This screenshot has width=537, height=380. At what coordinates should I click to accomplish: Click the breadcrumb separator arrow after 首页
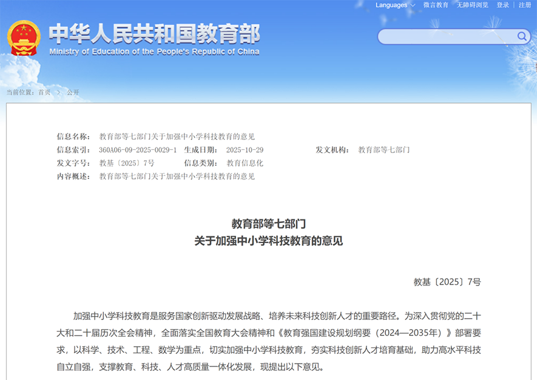click(x=59, y=92)
